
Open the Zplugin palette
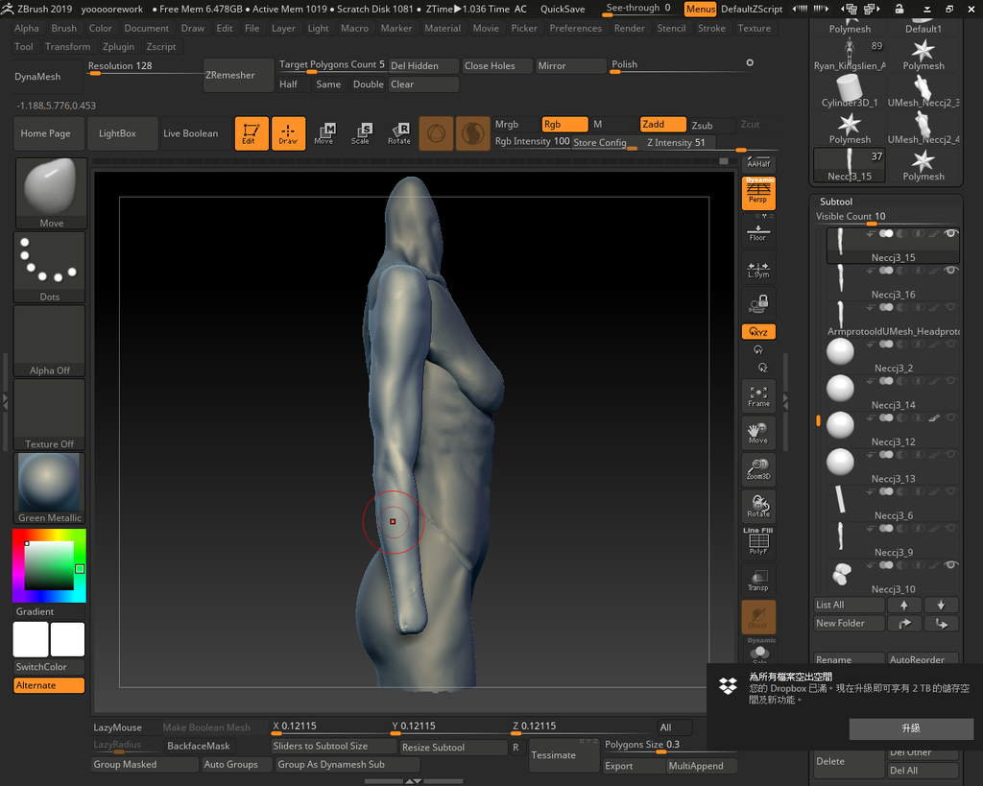[x=118, y=46]
